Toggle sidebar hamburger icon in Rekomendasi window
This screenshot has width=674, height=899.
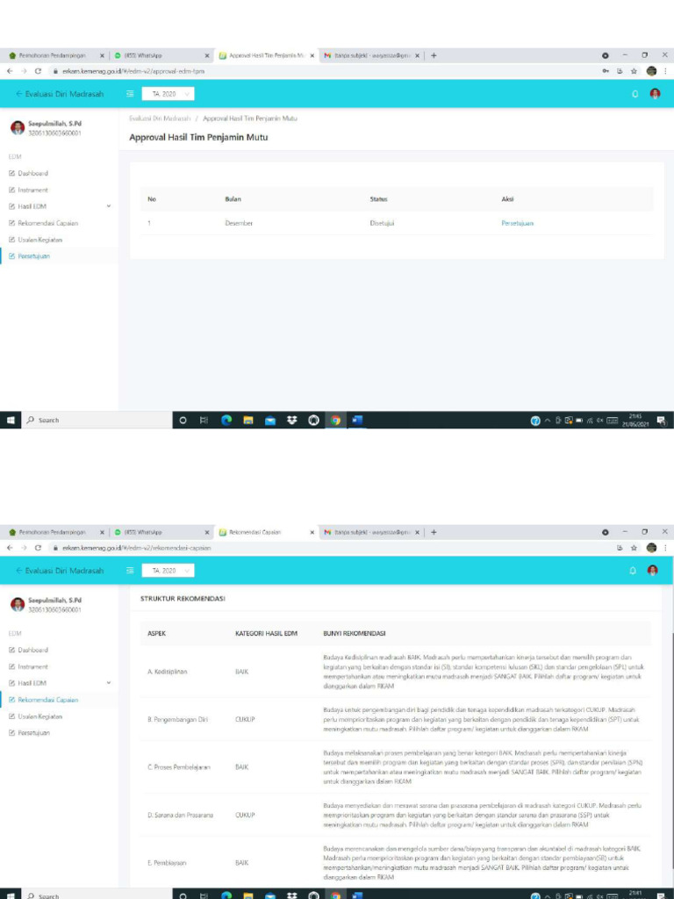click(130, 571)
